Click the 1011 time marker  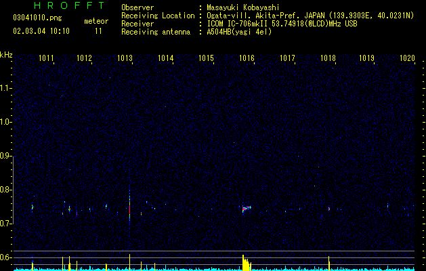pyautogui.click(x=46, y=58)
